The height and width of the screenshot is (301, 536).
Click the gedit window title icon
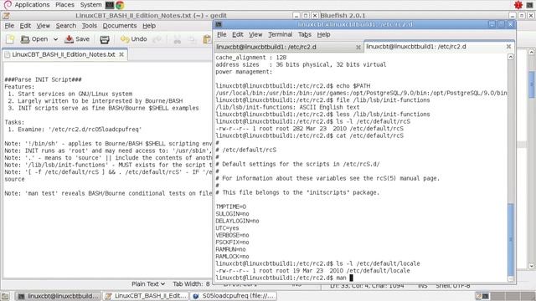pos(6,16)
